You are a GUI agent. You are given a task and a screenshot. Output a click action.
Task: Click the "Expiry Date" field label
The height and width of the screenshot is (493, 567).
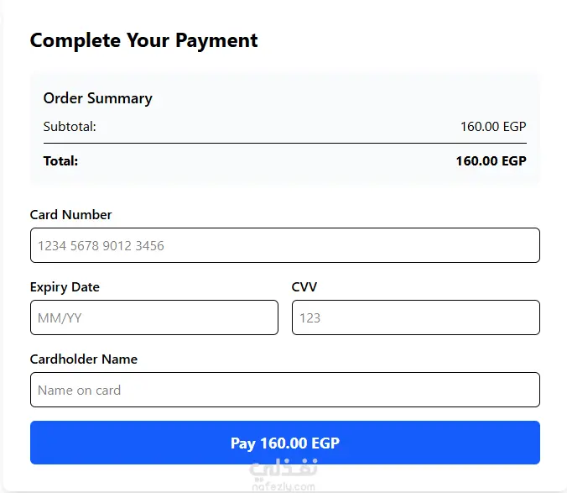point(65,287)
